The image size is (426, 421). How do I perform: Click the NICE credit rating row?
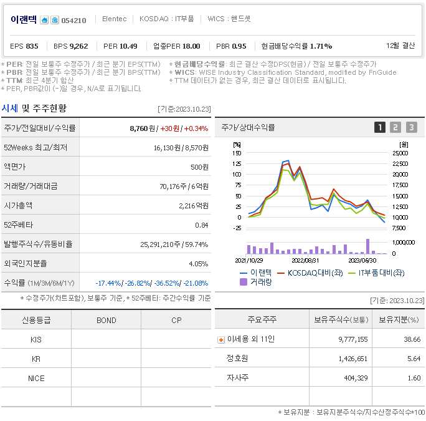click(x=106, y=378)
